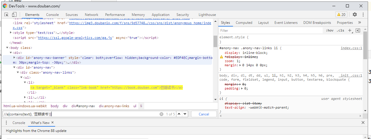371x139 pixels.
Task: Open the DevTools settings gear
Action: (355, 14)
